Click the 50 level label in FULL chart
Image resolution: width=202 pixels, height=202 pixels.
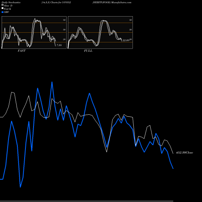(130, 29)
